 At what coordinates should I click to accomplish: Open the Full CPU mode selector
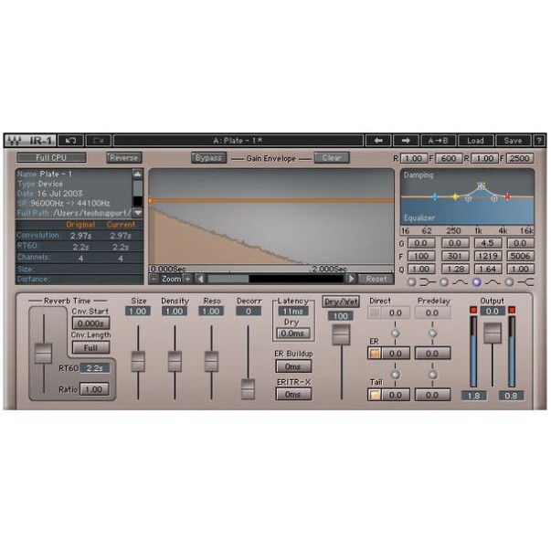(51, 158)
